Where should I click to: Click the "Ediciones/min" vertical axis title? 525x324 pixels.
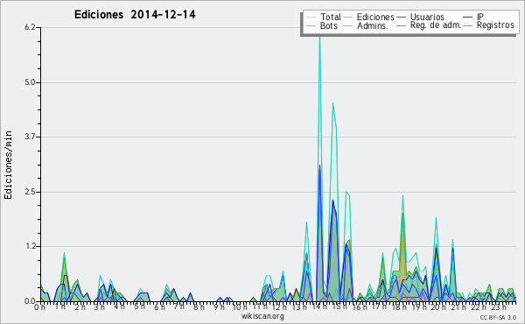click(x=8, y=165)
